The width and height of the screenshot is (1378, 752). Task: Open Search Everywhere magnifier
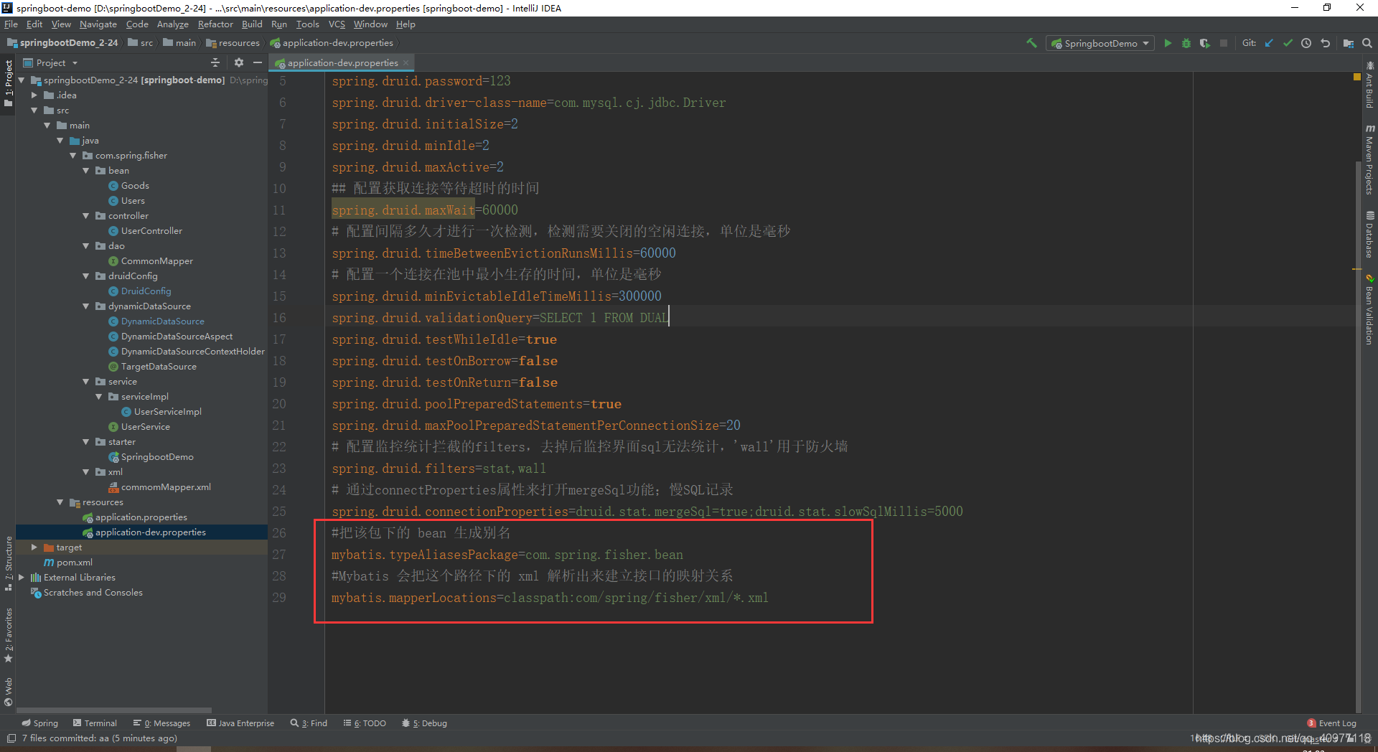coord(1367,43)
